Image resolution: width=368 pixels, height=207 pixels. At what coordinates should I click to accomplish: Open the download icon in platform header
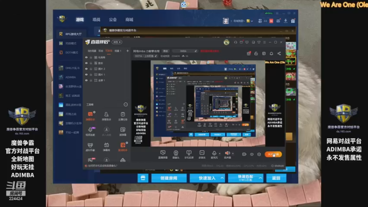pyautogui.click(x=286, y=21)
